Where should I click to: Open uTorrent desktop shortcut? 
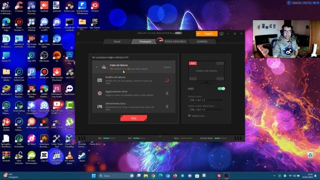(69, 123)
